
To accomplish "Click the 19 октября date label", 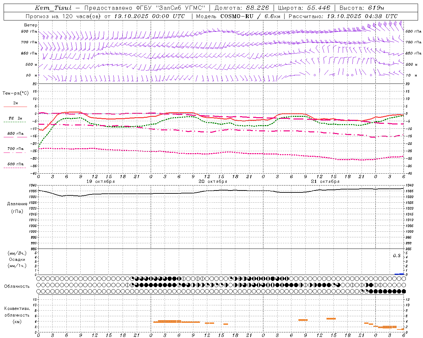I will point(100,182).
